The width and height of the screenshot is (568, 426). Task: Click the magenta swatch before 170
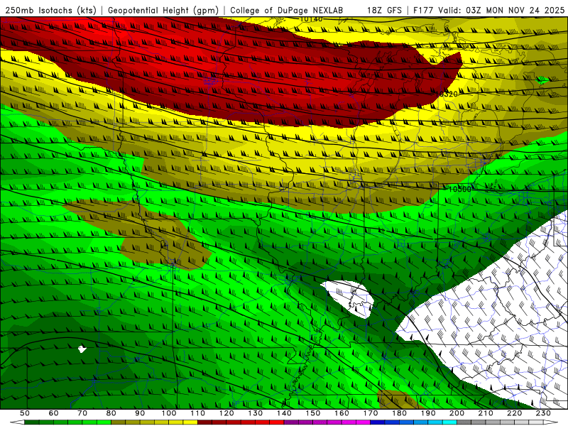pyautogui.click(x=363, y=422)
